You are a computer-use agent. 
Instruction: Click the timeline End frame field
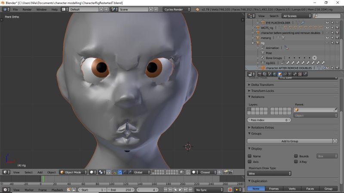121,190
